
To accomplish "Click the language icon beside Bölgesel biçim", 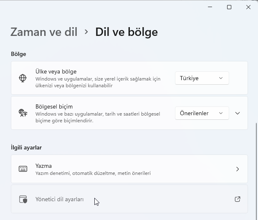I will tap(23, 113).
